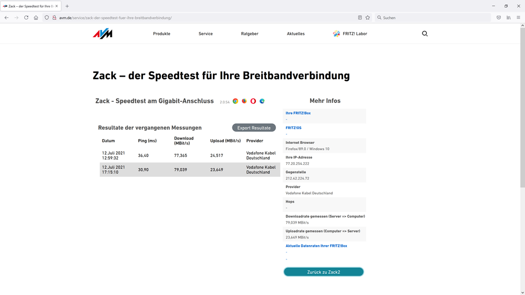Screen dimensions: 525x295
Task: Click the Datum column header
Action: (108, 141)
